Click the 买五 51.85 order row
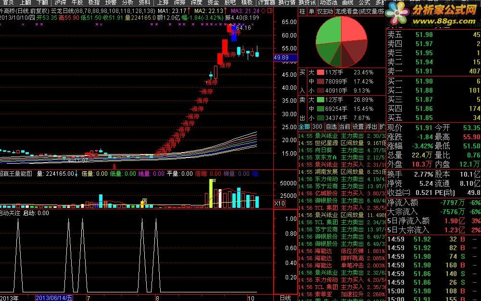This screenshot has width=481, height=301. click(x=433, y=118)
